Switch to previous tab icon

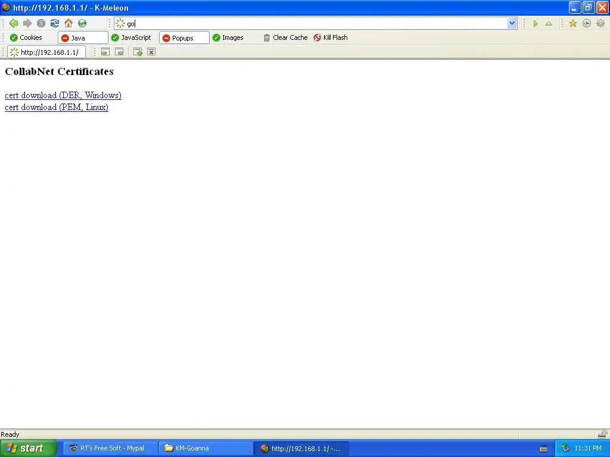(105, 52)
